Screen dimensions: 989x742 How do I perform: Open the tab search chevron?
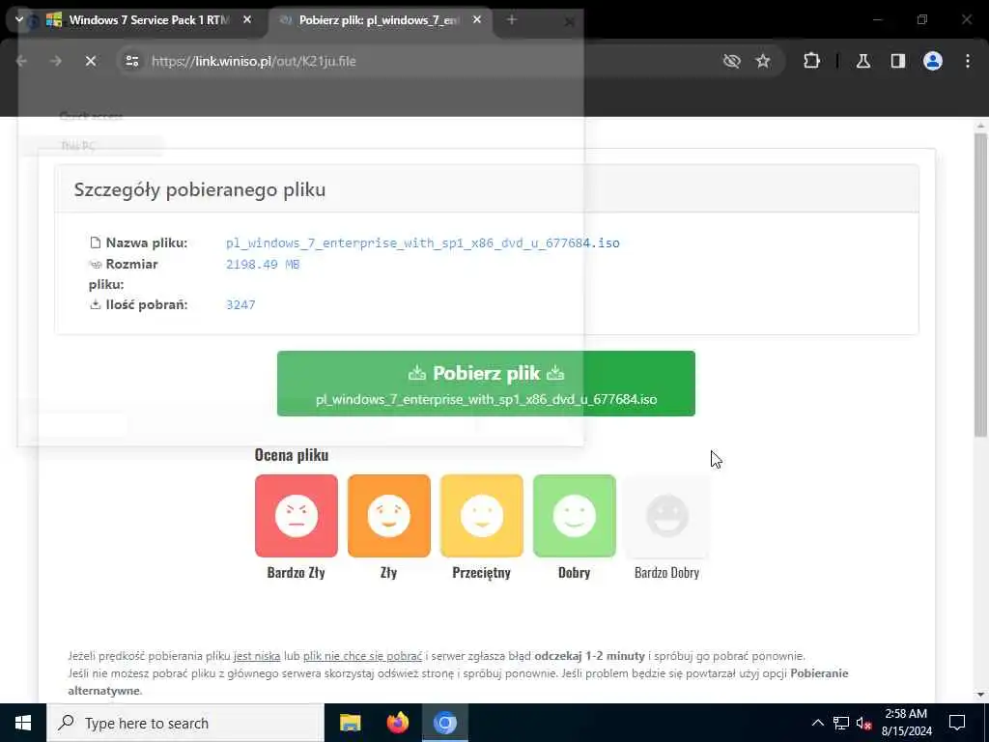(19, 19)
